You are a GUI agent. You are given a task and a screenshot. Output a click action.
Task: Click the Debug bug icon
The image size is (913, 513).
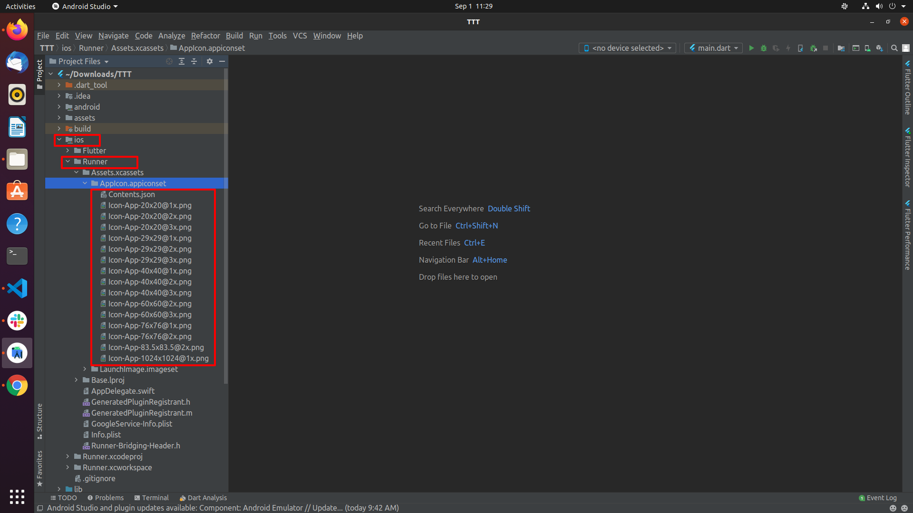764,48
